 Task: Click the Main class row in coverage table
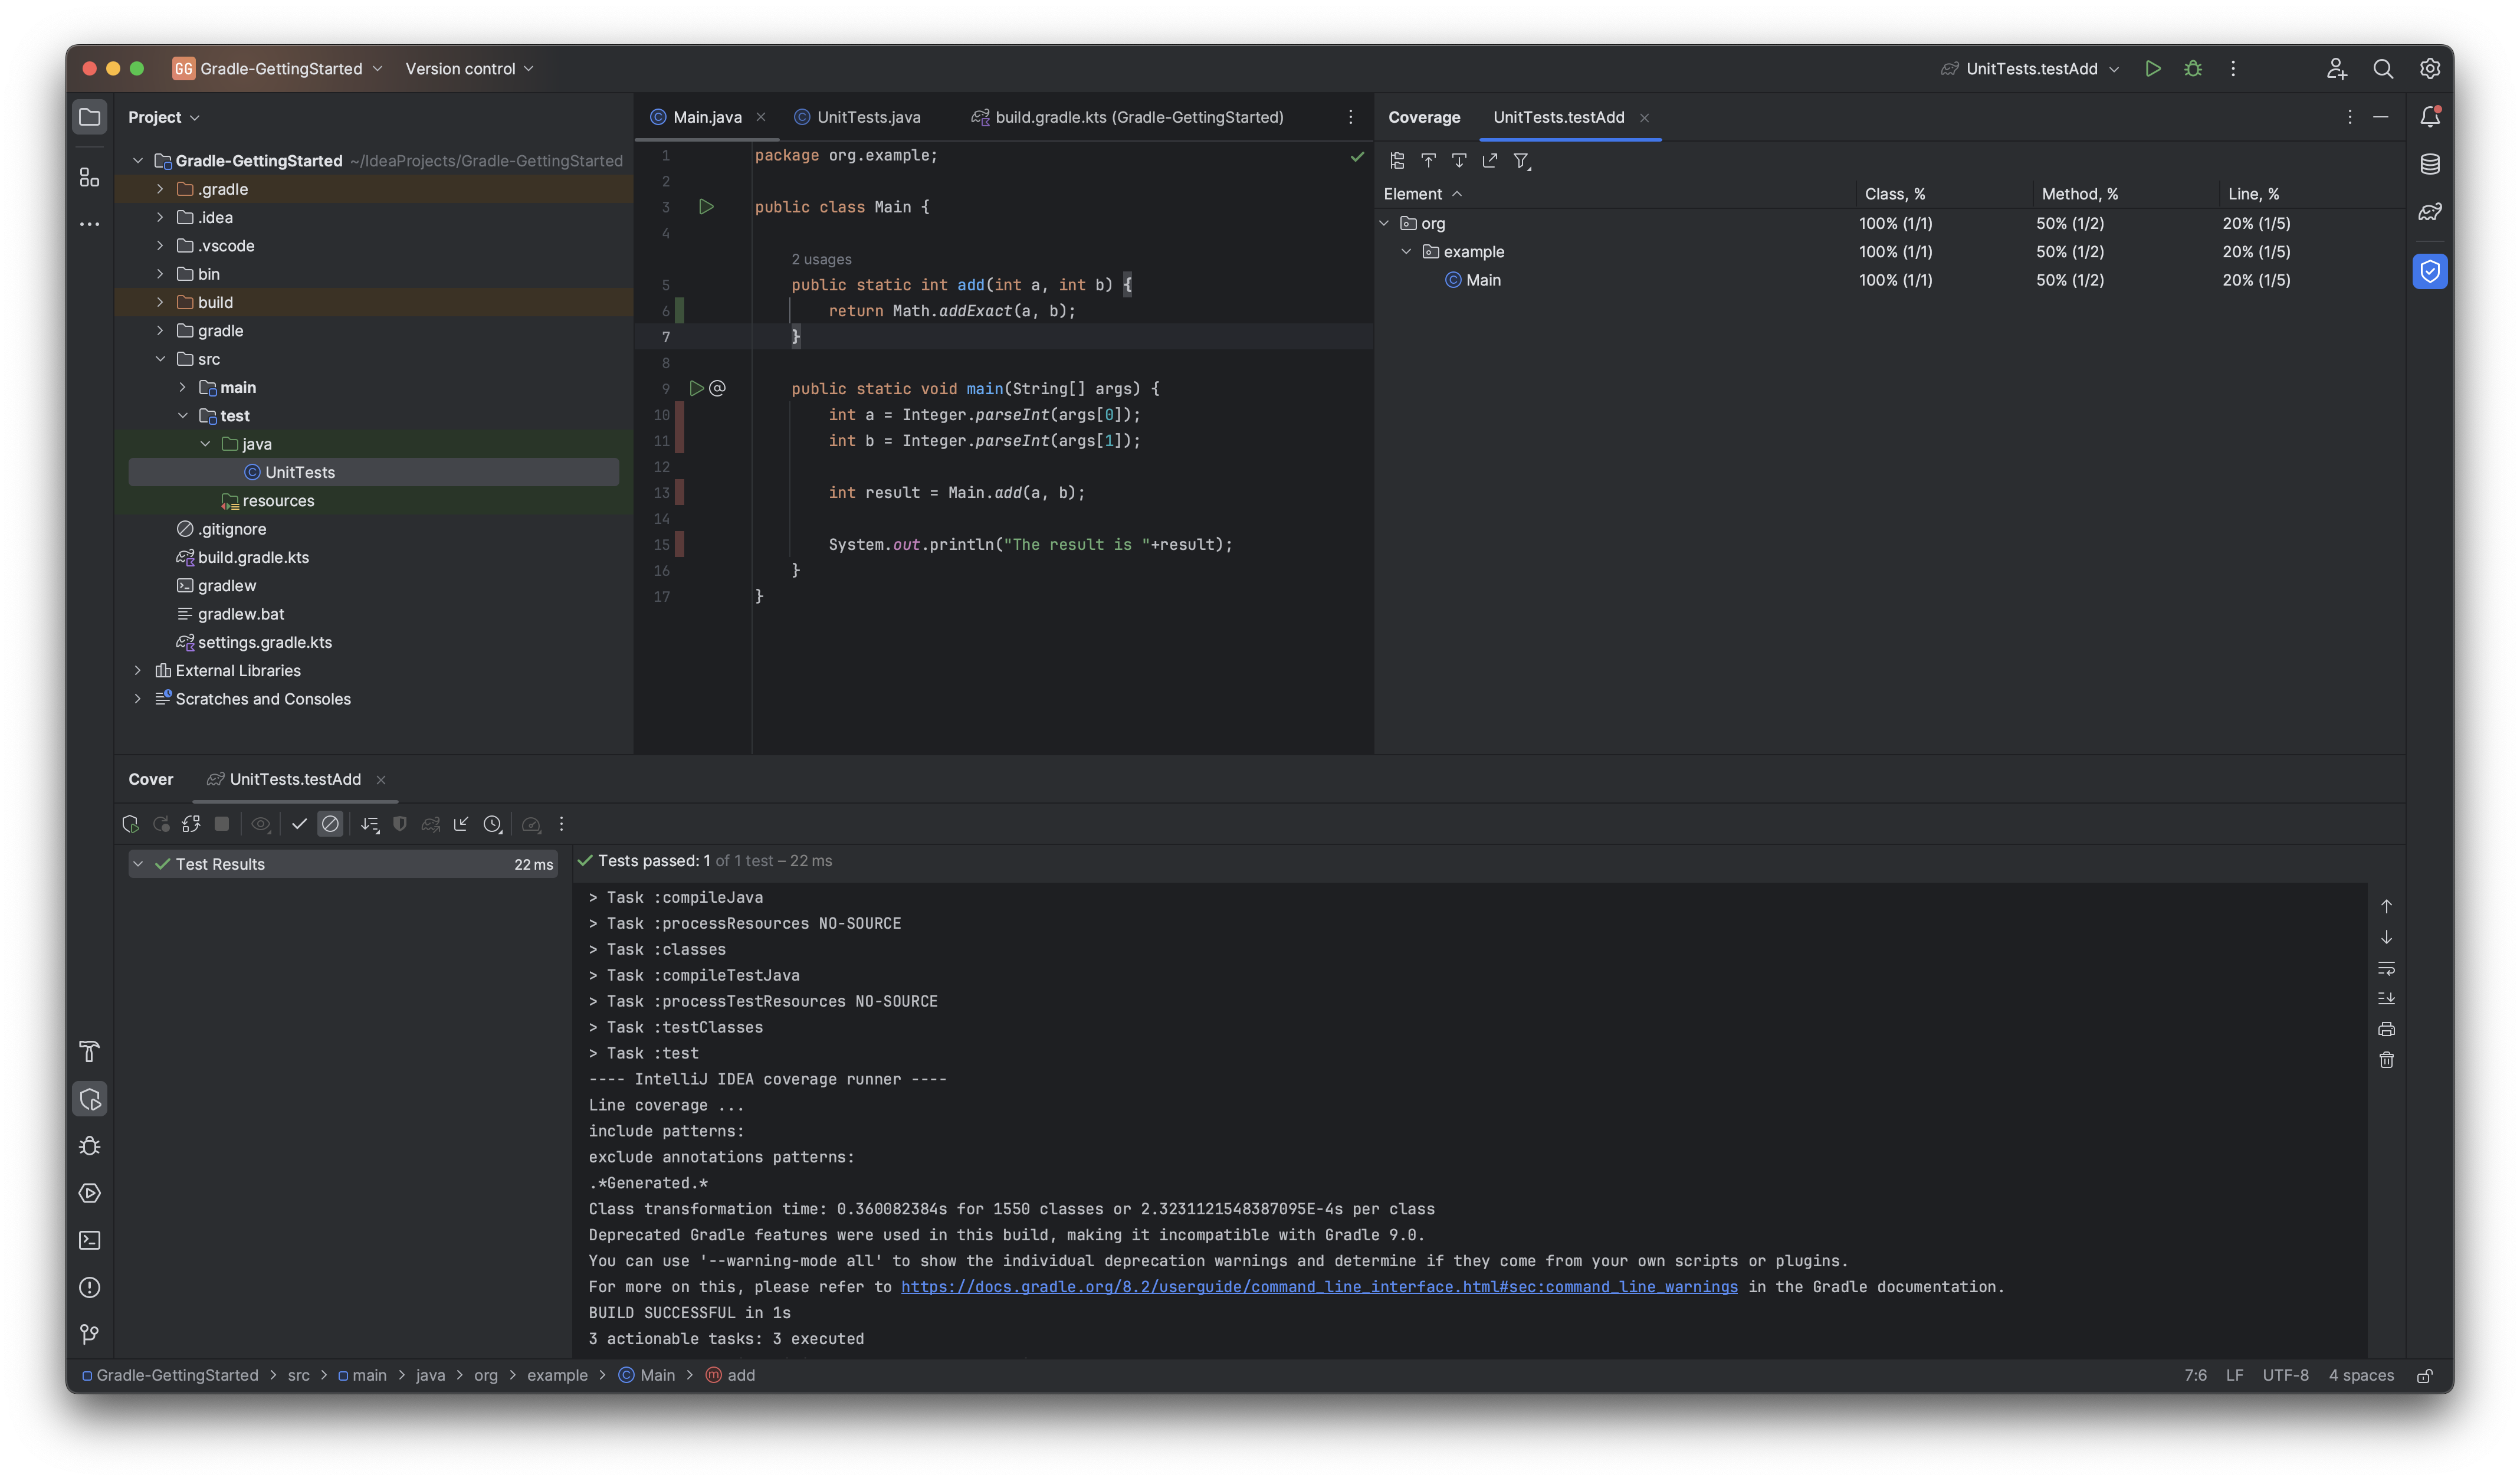tap(1889, 280)
